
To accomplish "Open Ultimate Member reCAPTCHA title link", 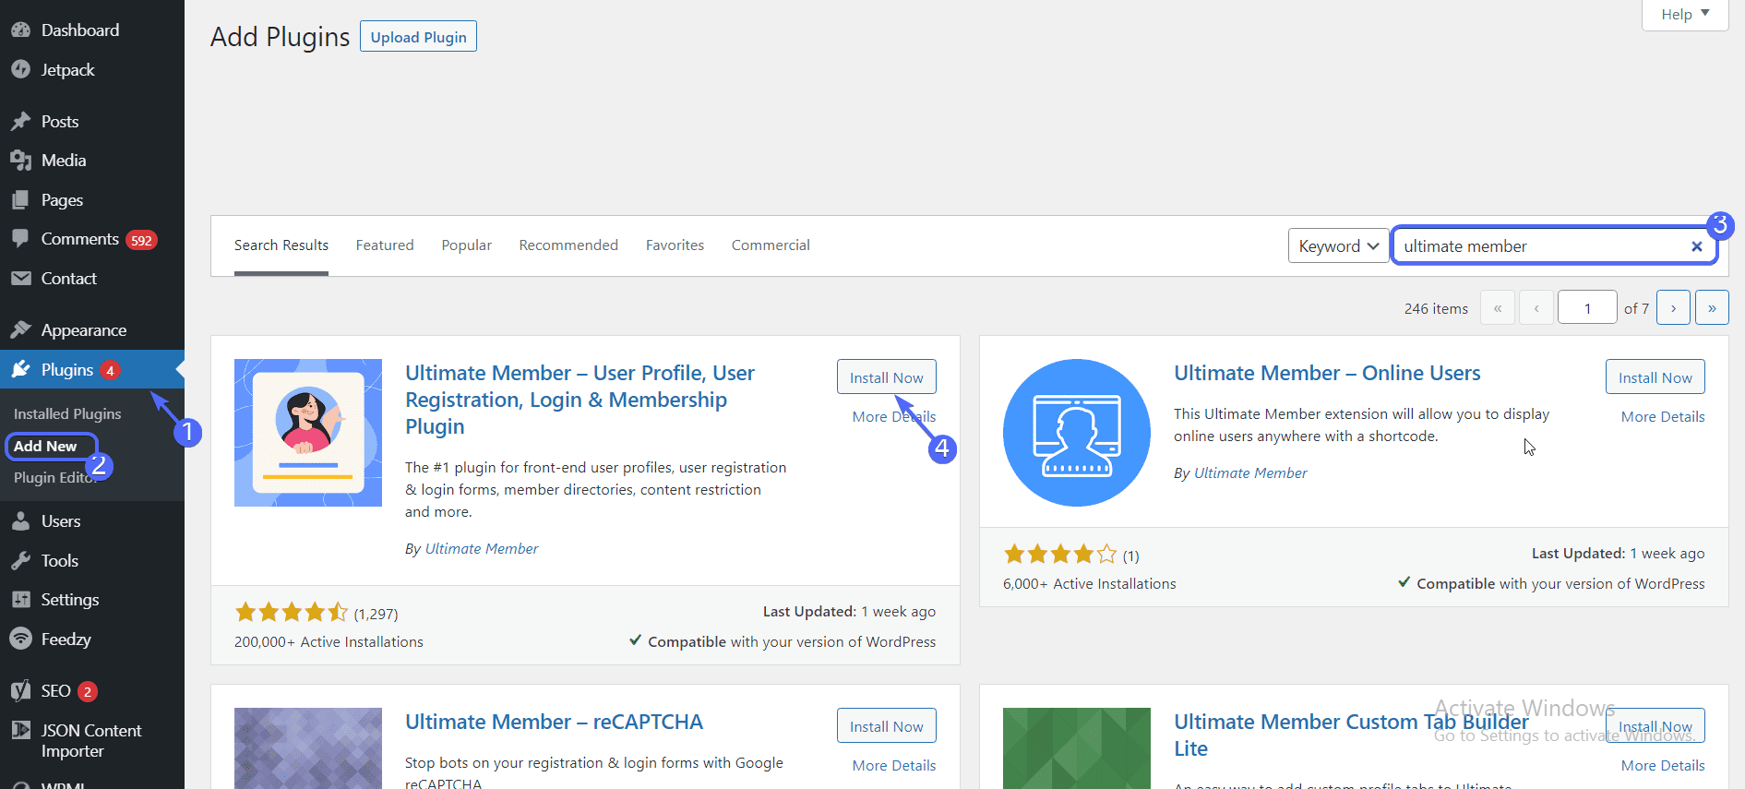I will [x=554, y=723].
